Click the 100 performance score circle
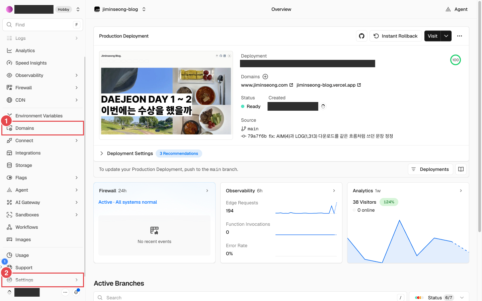This screenshot has height=301, width=482. (x=456, y=60)
